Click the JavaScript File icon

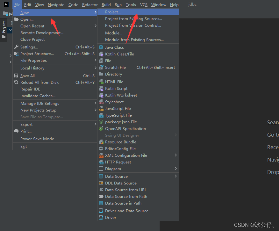pos(101,109)
